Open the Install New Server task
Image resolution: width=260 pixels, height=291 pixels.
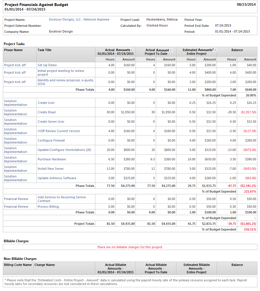51,169
